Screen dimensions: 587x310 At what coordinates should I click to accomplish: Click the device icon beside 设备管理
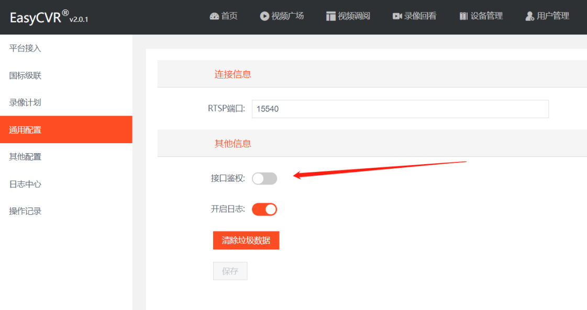463,16
